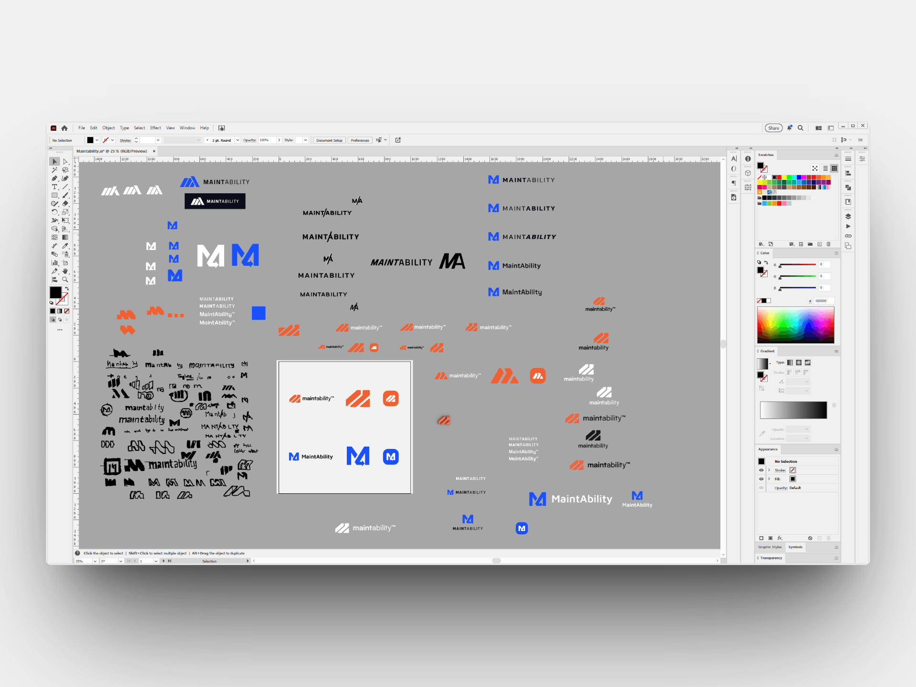This screenshot has height=687, width=916.
Task: Switch to the Graphic Styles tab
Action: (x=770, y=547)
